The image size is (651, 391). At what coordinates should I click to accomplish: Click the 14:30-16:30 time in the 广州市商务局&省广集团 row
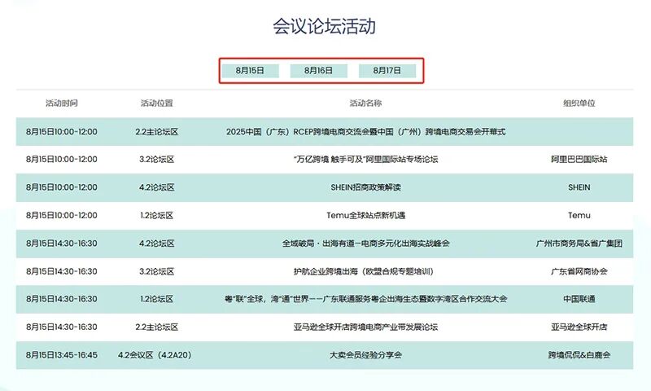(62, 244)
